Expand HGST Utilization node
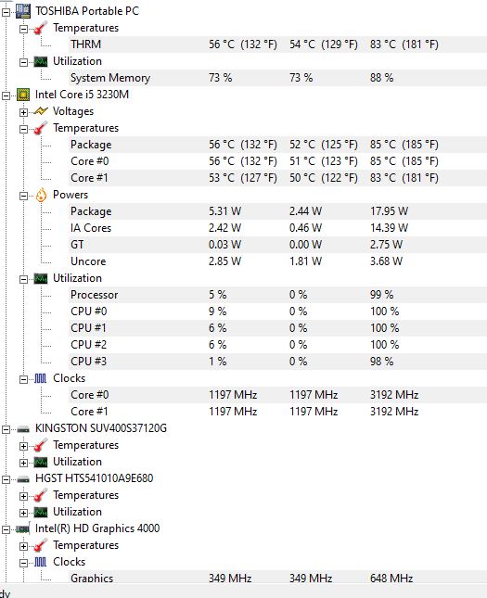 23,513
